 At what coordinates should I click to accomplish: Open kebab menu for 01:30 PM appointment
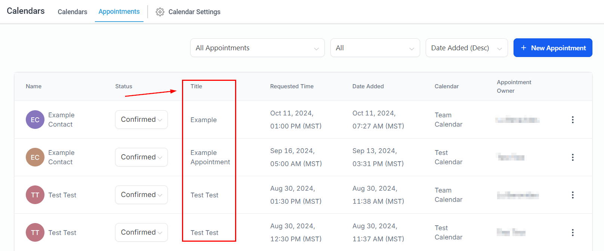tap(572, 195)
